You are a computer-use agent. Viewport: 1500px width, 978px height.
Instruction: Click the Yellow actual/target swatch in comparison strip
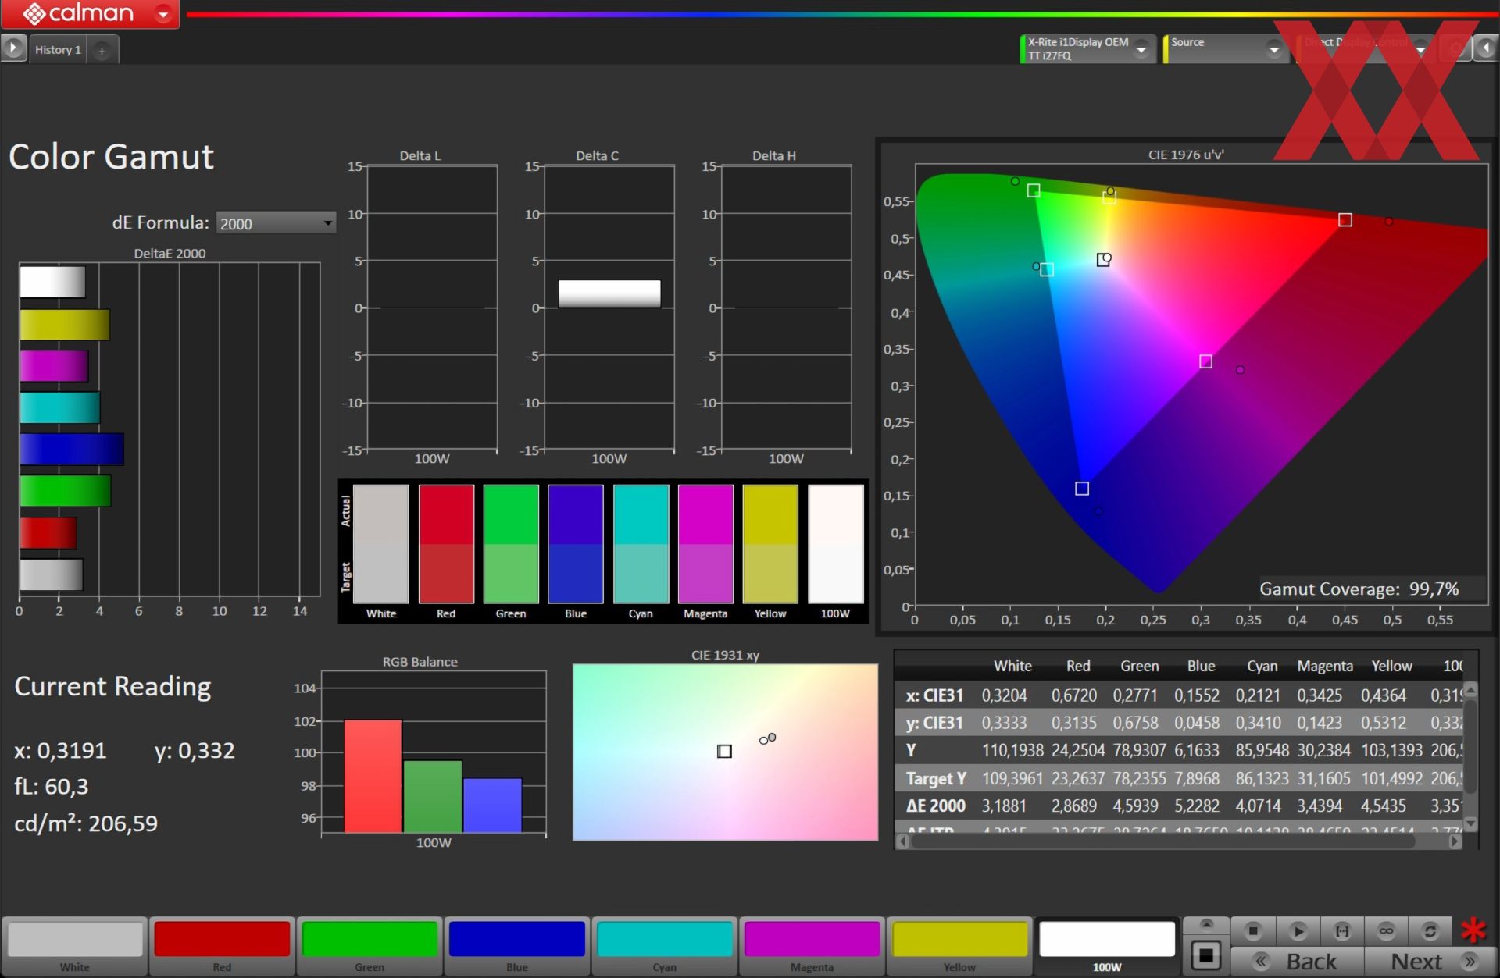pos(770,544)
